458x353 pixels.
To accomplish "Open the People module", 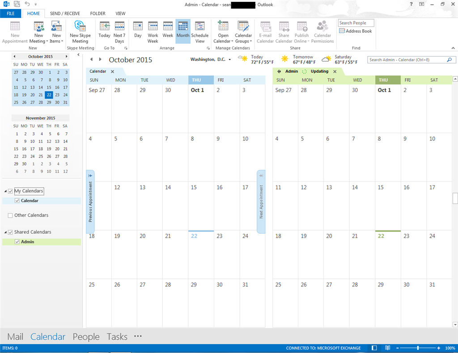I will tap(86, 336).
